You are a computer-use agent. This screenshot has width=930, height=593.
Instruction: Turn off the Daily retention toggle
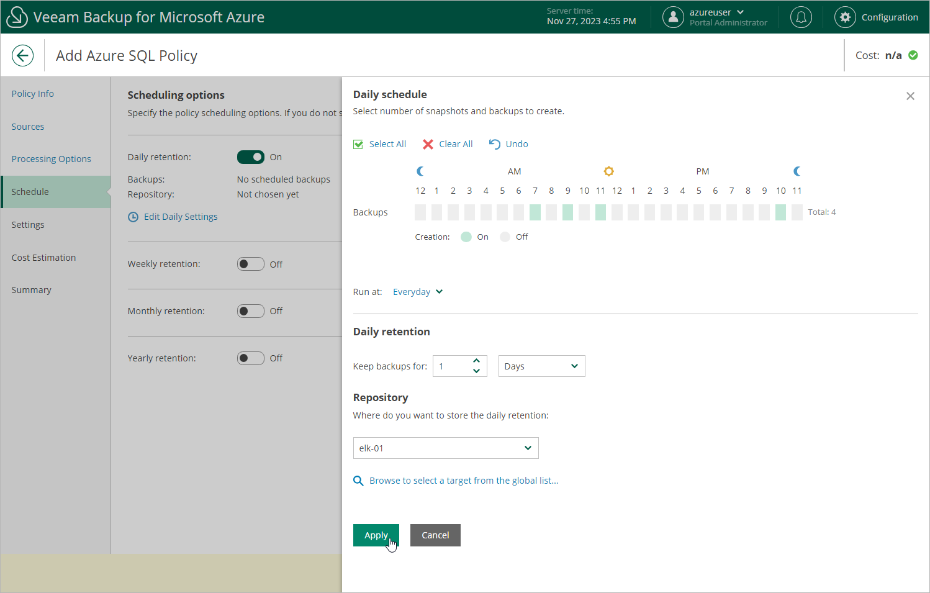click(x=251, y=157)
